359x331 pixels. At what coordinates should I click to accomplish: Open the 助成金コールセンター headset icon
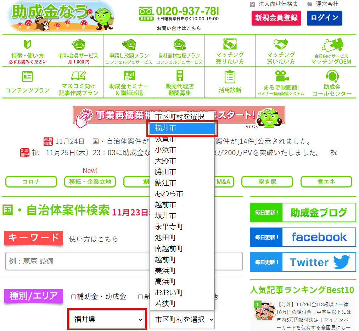[x=332, y=76]
